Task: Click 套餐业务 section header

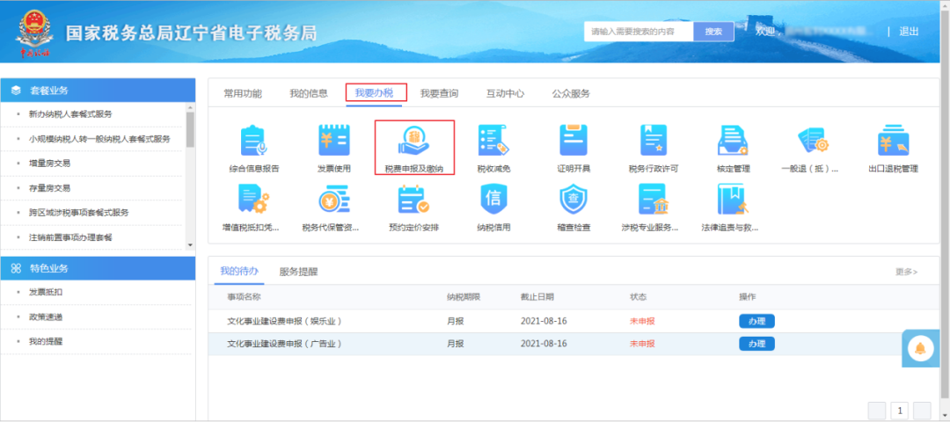Action: pos(99,91)
